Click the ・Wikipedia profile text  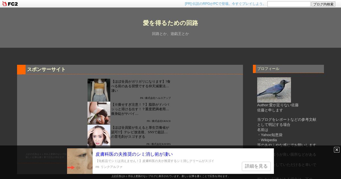(x=267, y=140)
